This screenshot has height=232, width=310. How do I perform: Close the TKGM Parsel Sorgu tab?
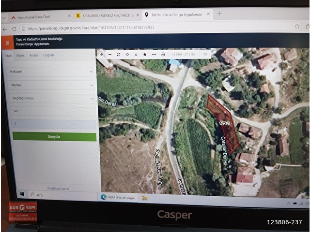pyautogui.click(x=208, y=14)
